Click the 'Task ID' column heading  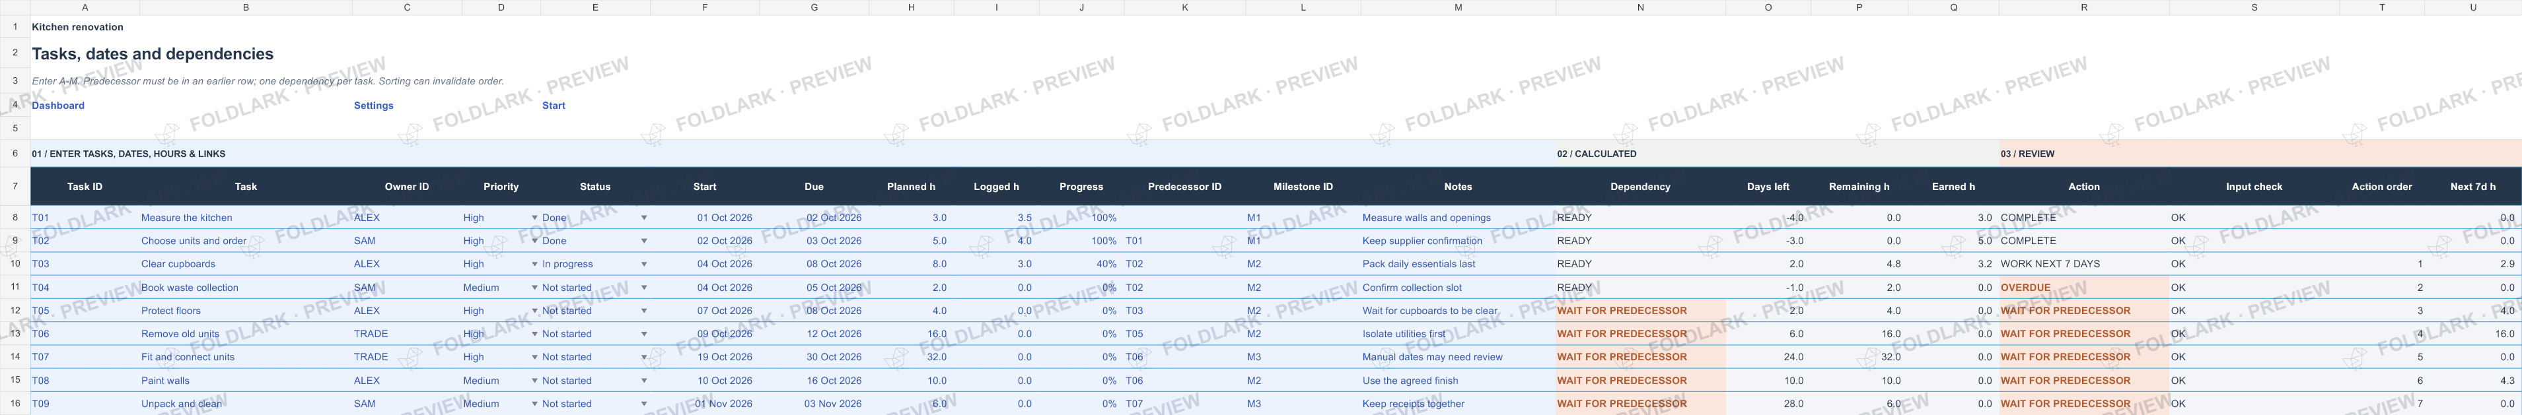pos(85,187)
